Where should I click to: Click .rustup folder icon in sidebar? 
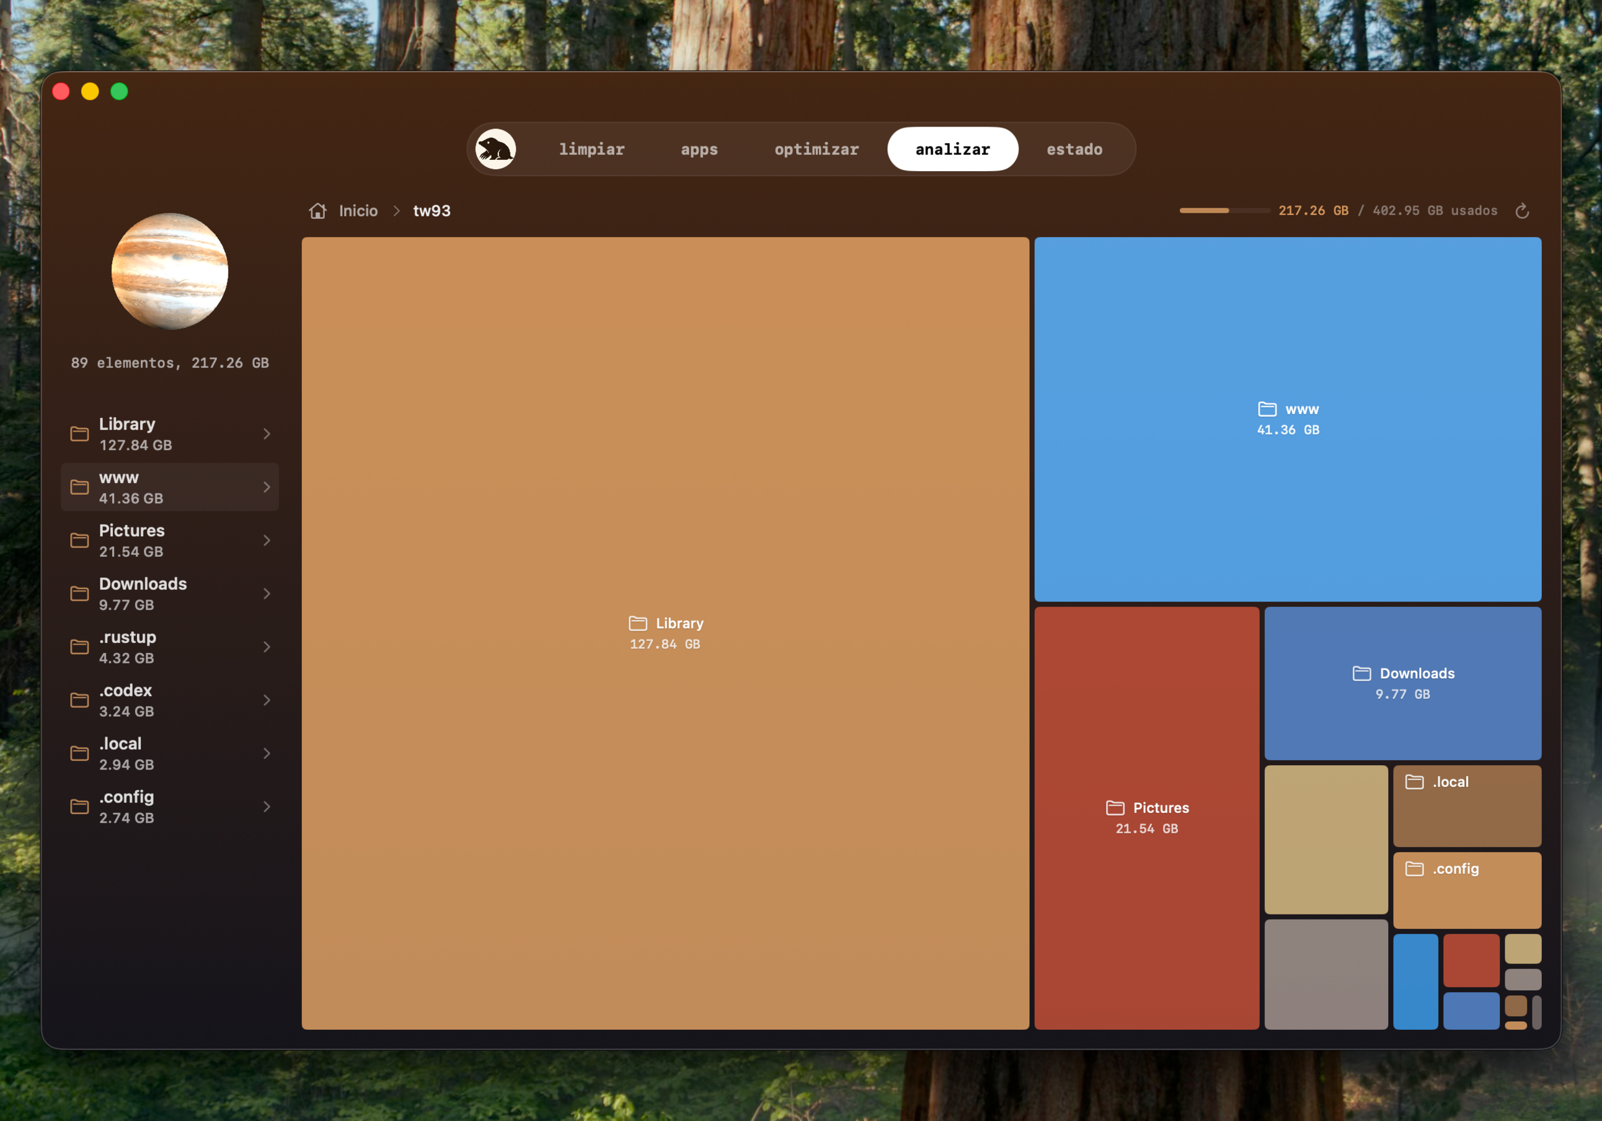pyautogui.click(x=79, y=646)
